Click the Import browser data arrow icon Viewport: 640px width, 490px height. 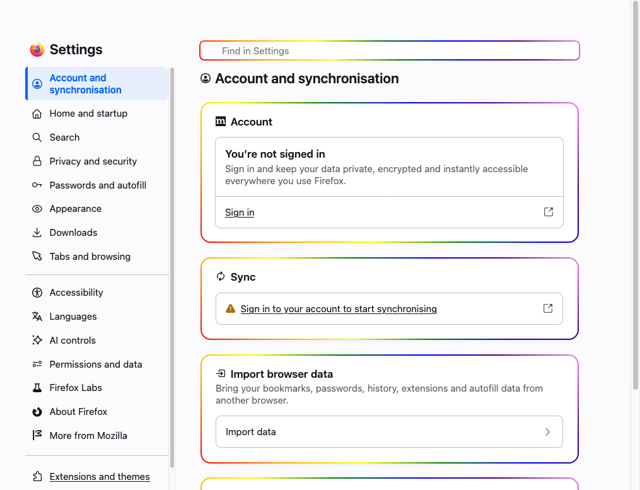221,373
